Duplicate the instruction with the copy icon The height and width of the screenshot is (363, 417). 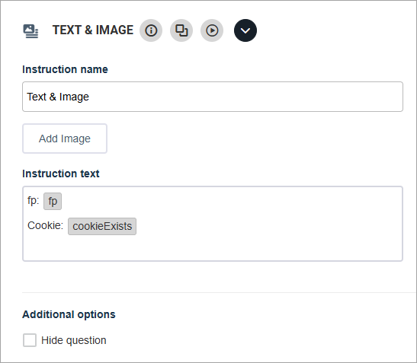click(x=181, y=30)
